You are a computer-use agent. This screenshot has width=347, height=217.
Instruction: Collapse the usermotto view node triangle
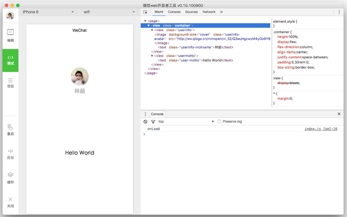(152, 56)
